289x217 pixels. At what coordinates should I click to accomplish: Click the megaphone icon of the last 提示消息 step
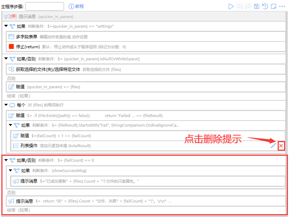click(x=11, y=201)
